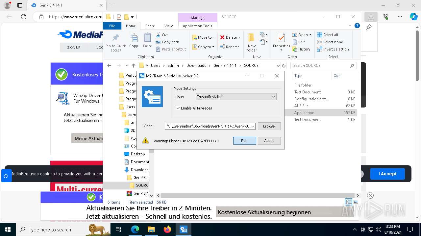The width and height of the screenshot is (421, 236).
Task: Open the Edge Copilot icon
Action: coord(413,17)
